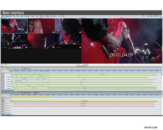163x130 pixels.
Task: Toggle the Cam 6 track circle
Action: click(3, 89)
